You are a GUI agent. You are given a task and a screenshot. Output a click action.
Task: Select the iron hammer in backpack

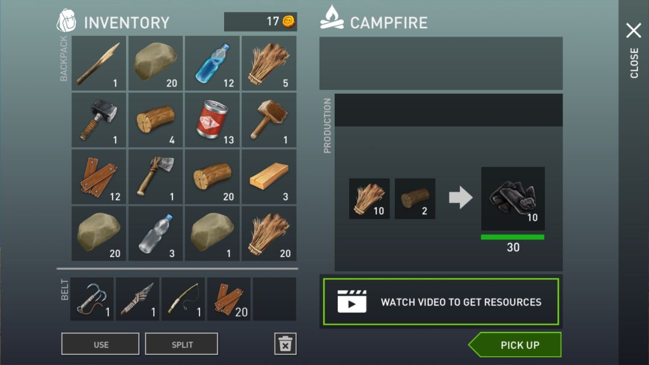tap(99, 120)
